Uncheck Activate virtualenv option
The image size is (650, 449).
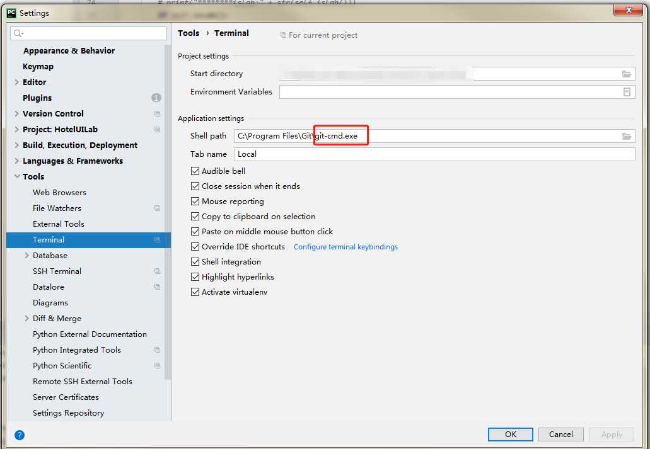click(x=195, y=292)
